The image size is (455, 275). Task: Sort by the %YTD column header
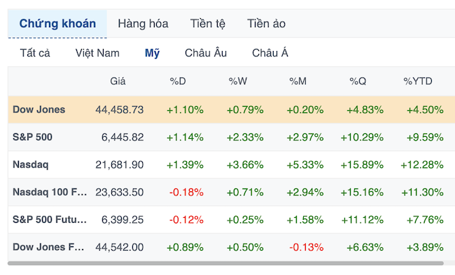[x=418, y=82]
